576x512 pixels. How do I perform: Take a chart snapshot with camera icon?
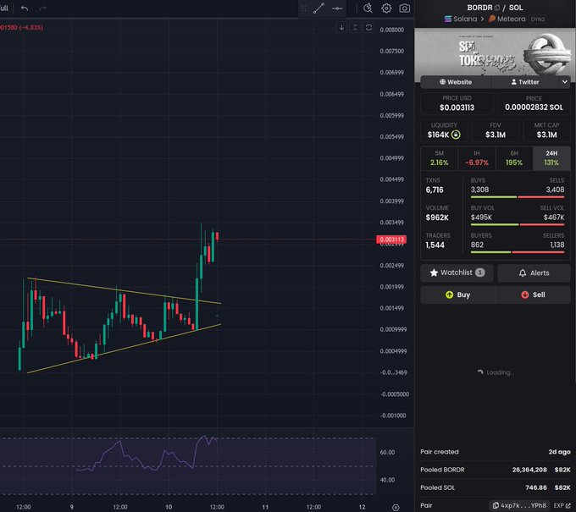pyautogui.click(x=404, y=8)
